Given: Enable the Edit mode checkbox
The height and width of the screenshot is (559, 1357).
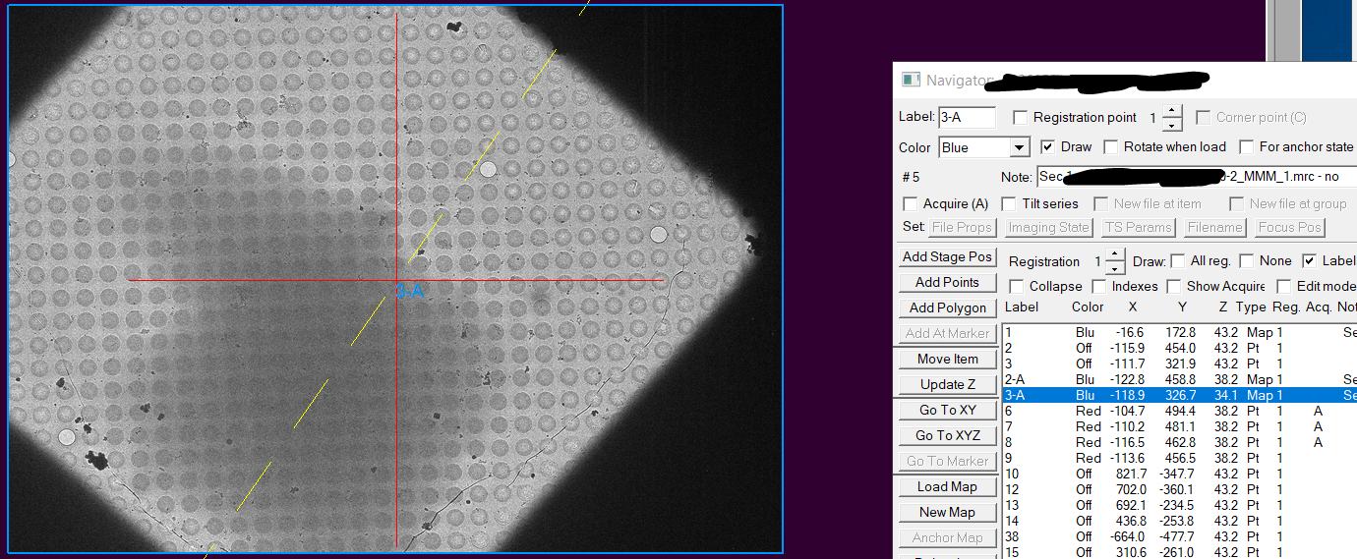Looking at the screenshot, I should click(x=1284, y=287).
